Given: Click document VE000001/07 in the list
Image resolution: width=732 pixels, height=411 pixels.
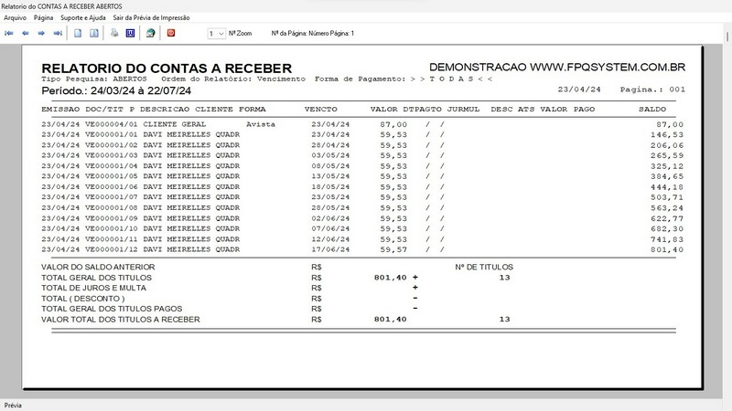Looking at the screenshot, I should coord(112,197).
